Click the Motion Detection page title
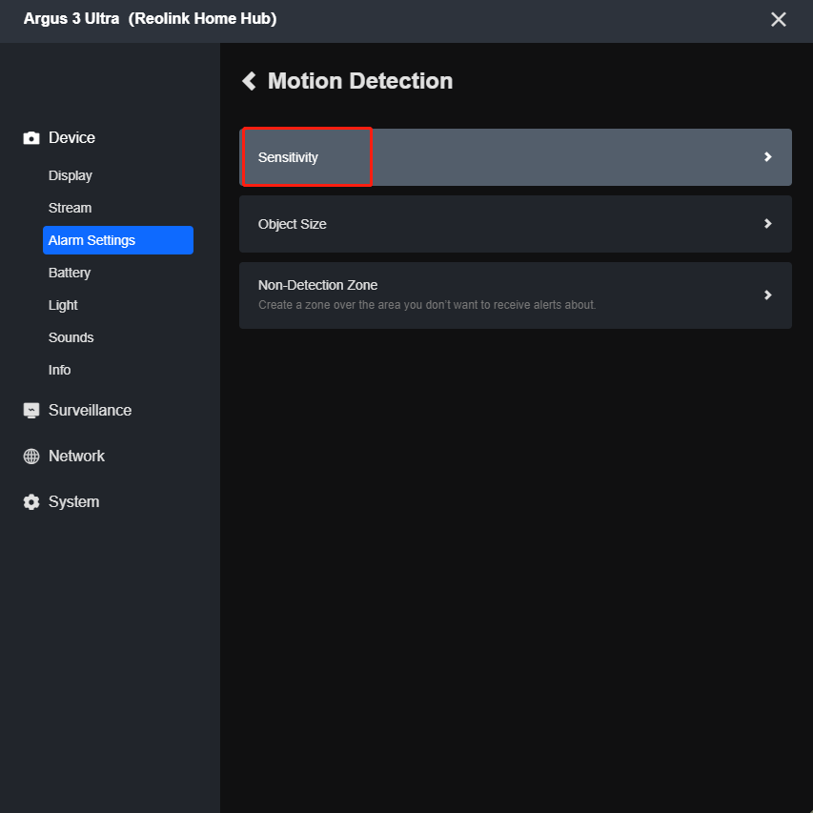This screenshot has height=813, width=813. click(360, 81)
